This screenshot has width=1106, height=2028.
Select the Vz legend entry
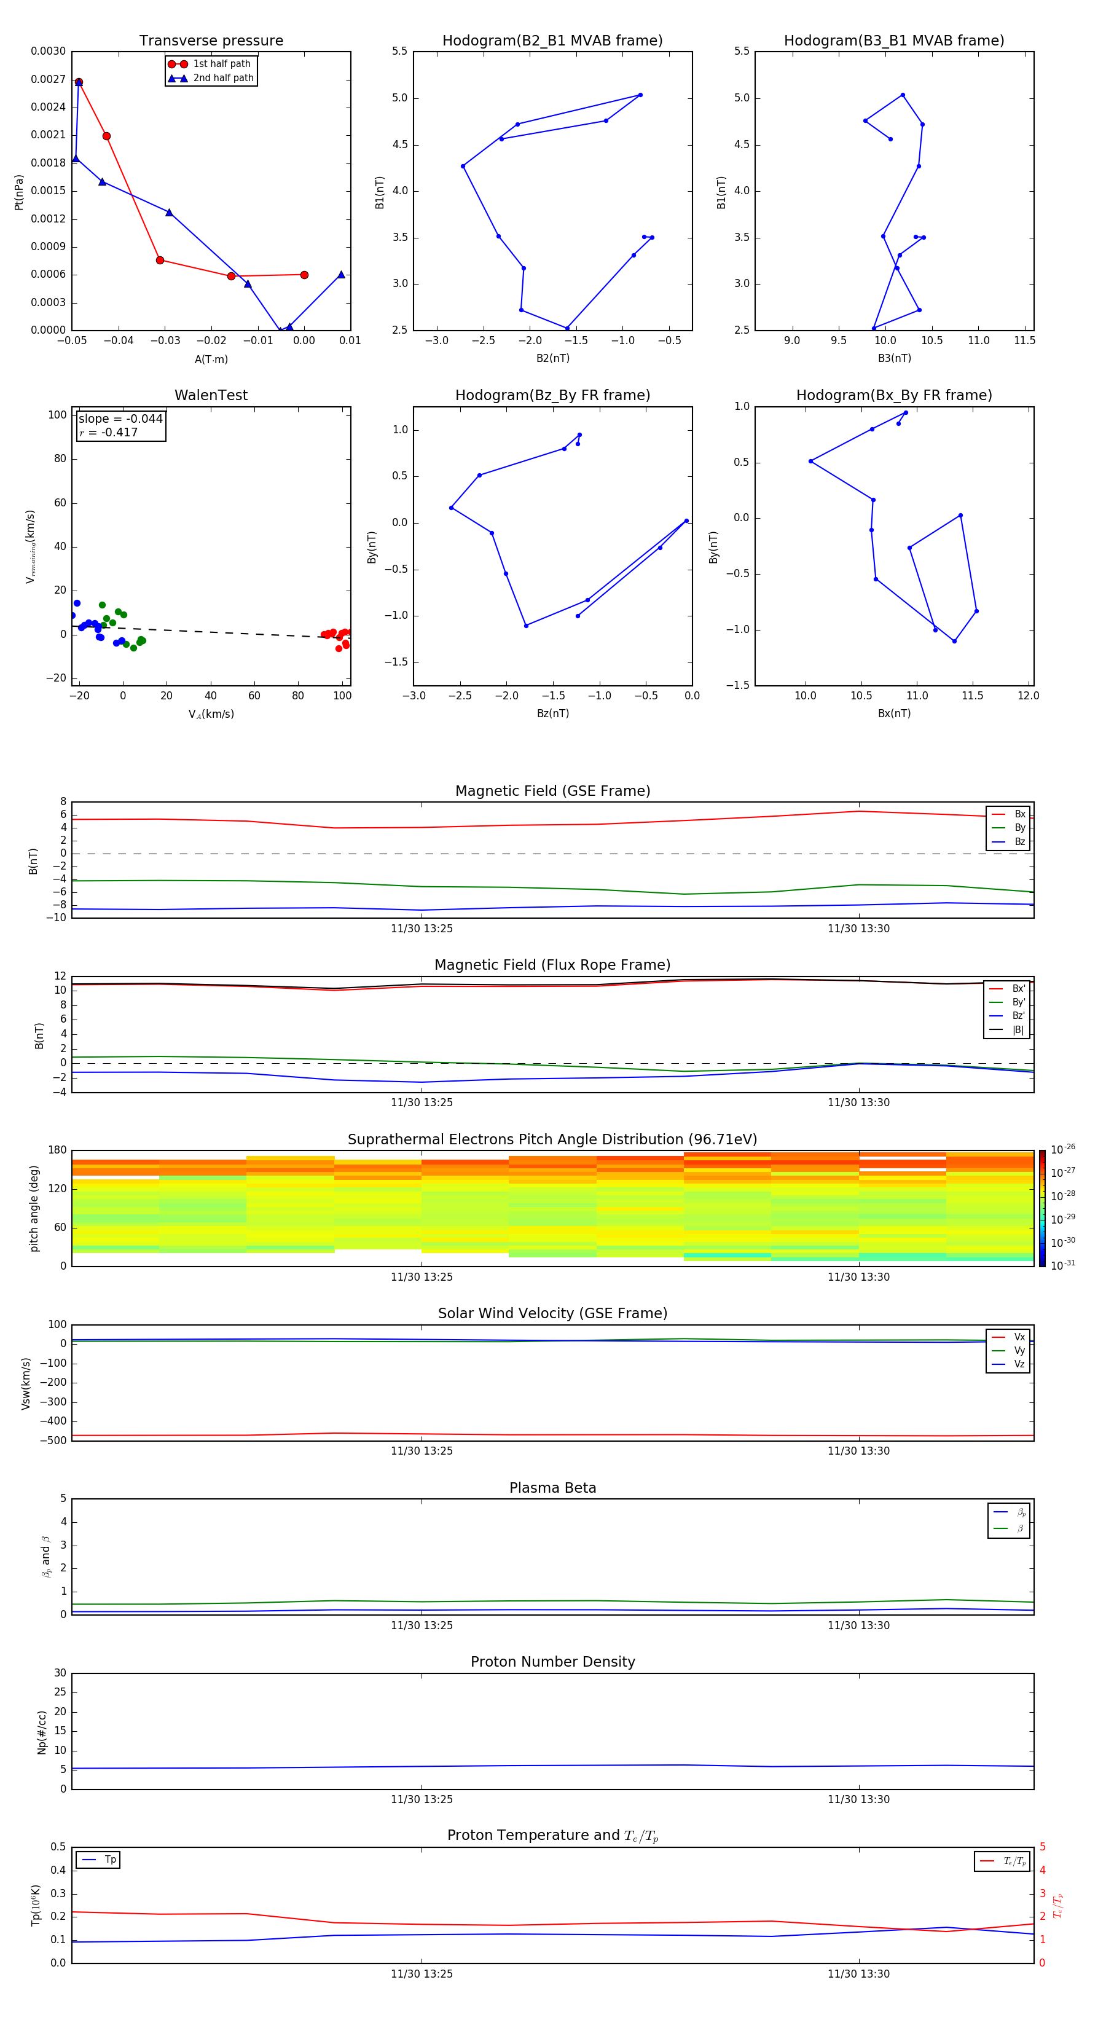(x=1008, y=1364)
